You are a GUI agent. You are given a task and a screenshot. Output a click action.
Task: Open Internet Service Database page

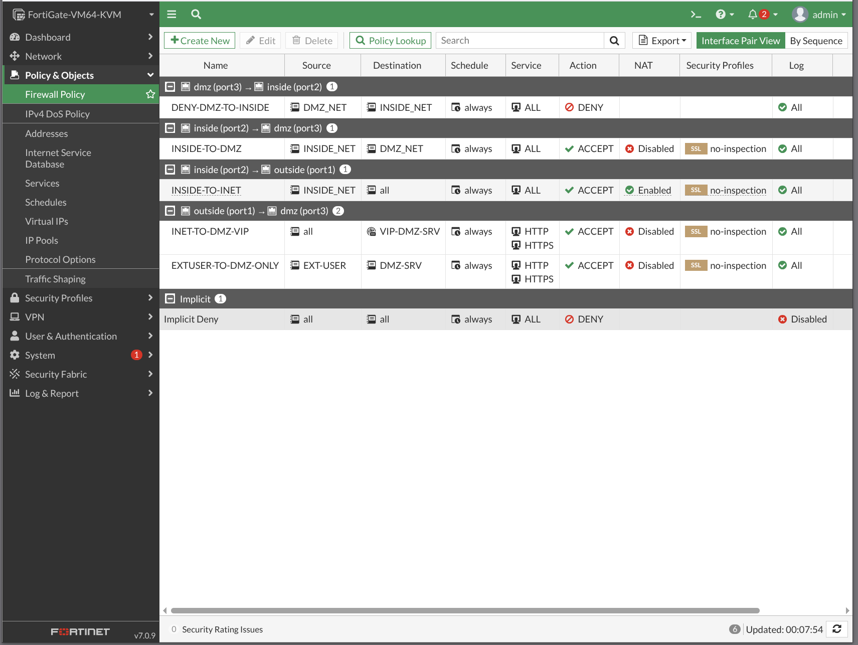(x=58, y=158)
